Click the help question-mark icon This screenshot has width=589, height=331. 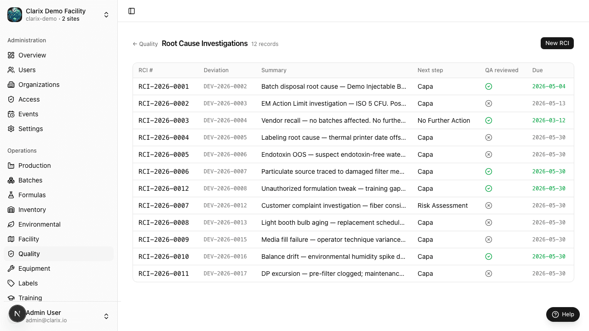click(555, 314)
